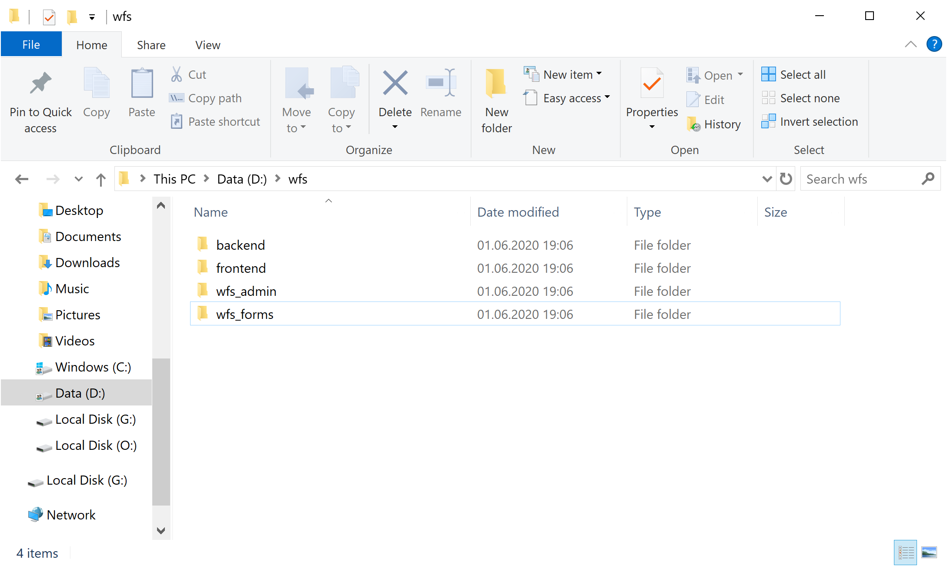Click the Rename icon
Image resolution: width=947 pixels, height=566 pixels.
tap(441, 82)
